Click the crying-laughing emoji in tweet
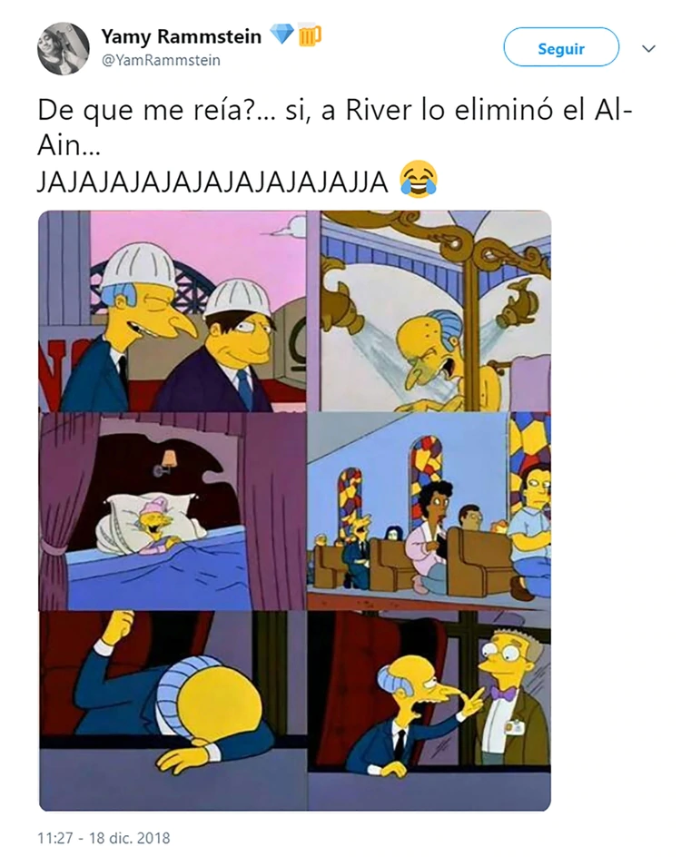Viewport: 681px width, 857px height. tap(419, 179)
